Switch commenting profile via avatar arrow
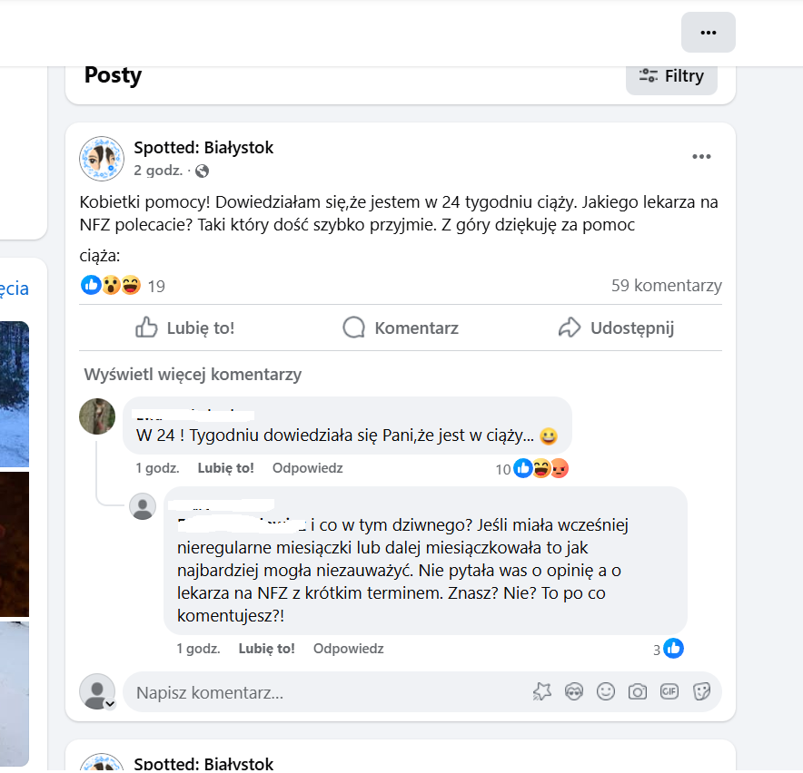This screenshot has height=773, width=803. (110, 703)
